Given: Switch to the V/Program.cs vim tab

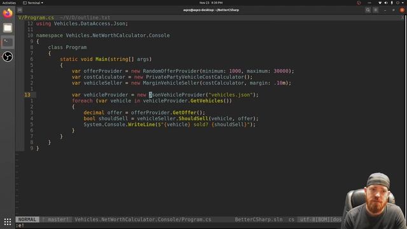Looking at the screenshot, I should pyautogui.click(x=36, y=18).
